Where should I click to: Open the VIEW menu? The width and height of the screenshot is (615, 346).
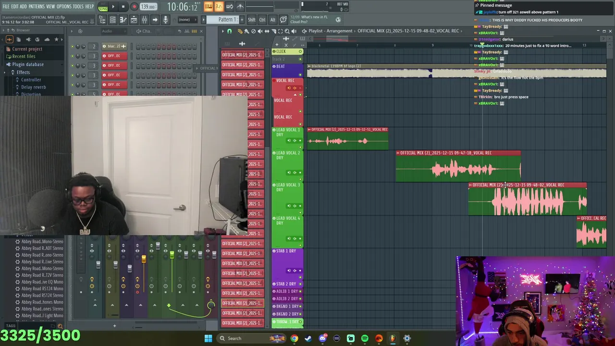pos(50,6)
